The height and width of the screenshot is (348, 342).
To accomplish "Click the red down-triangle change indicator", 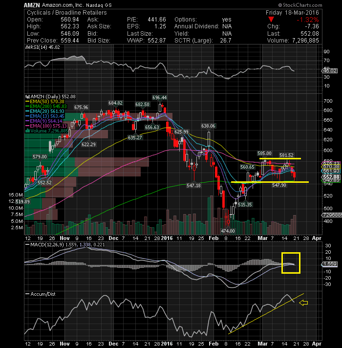I will pos(271,20).
